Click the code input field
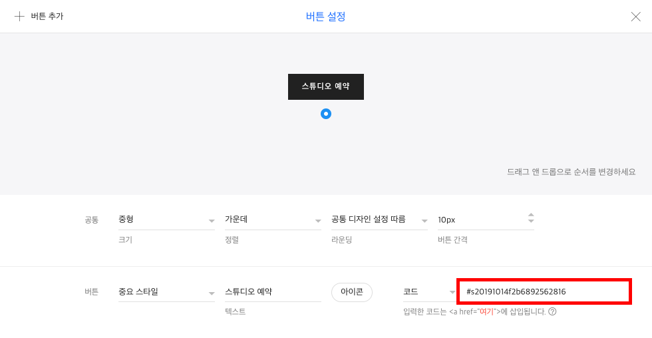Screen dimensions: 652x338 click(544, 291)
